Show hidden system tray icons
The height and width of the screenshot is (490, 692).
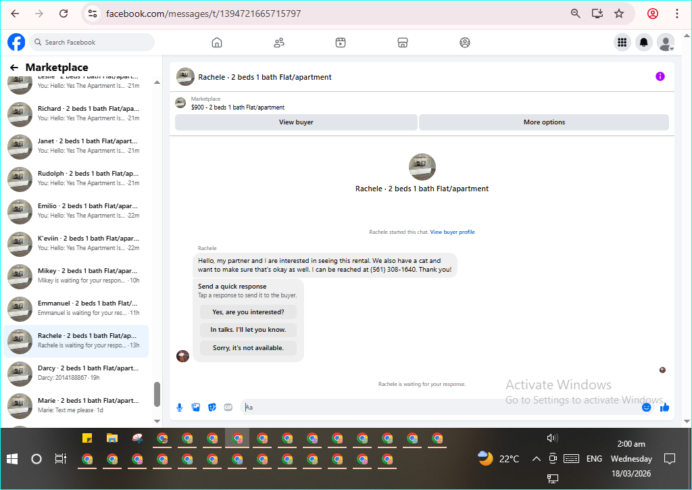click(x=536, y=459)
